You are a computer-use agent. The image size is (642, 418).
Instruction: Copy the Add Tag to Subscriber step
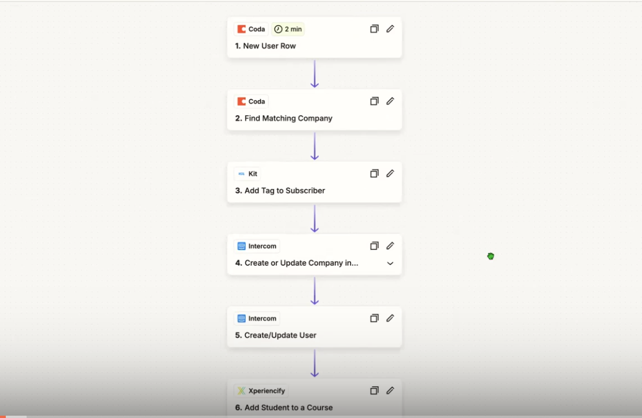(x=374, y=174)
